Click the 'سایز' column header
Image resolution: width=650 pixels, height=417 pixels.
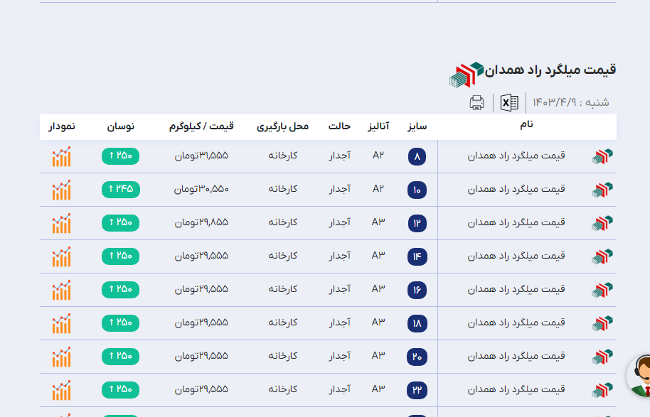[x=417, y=126]
